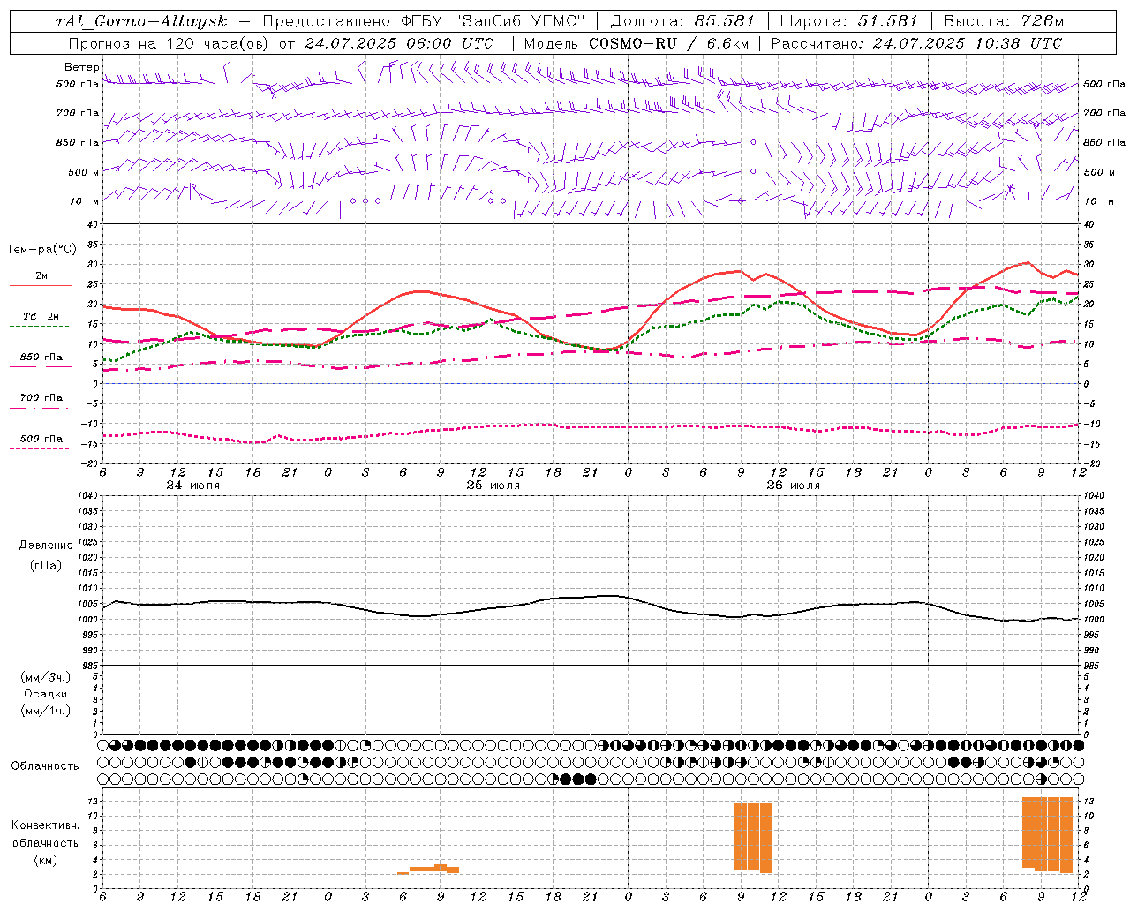Click 700 гПа in the temperature legend
Viewport: 1130px width, 904px height.
41,398
